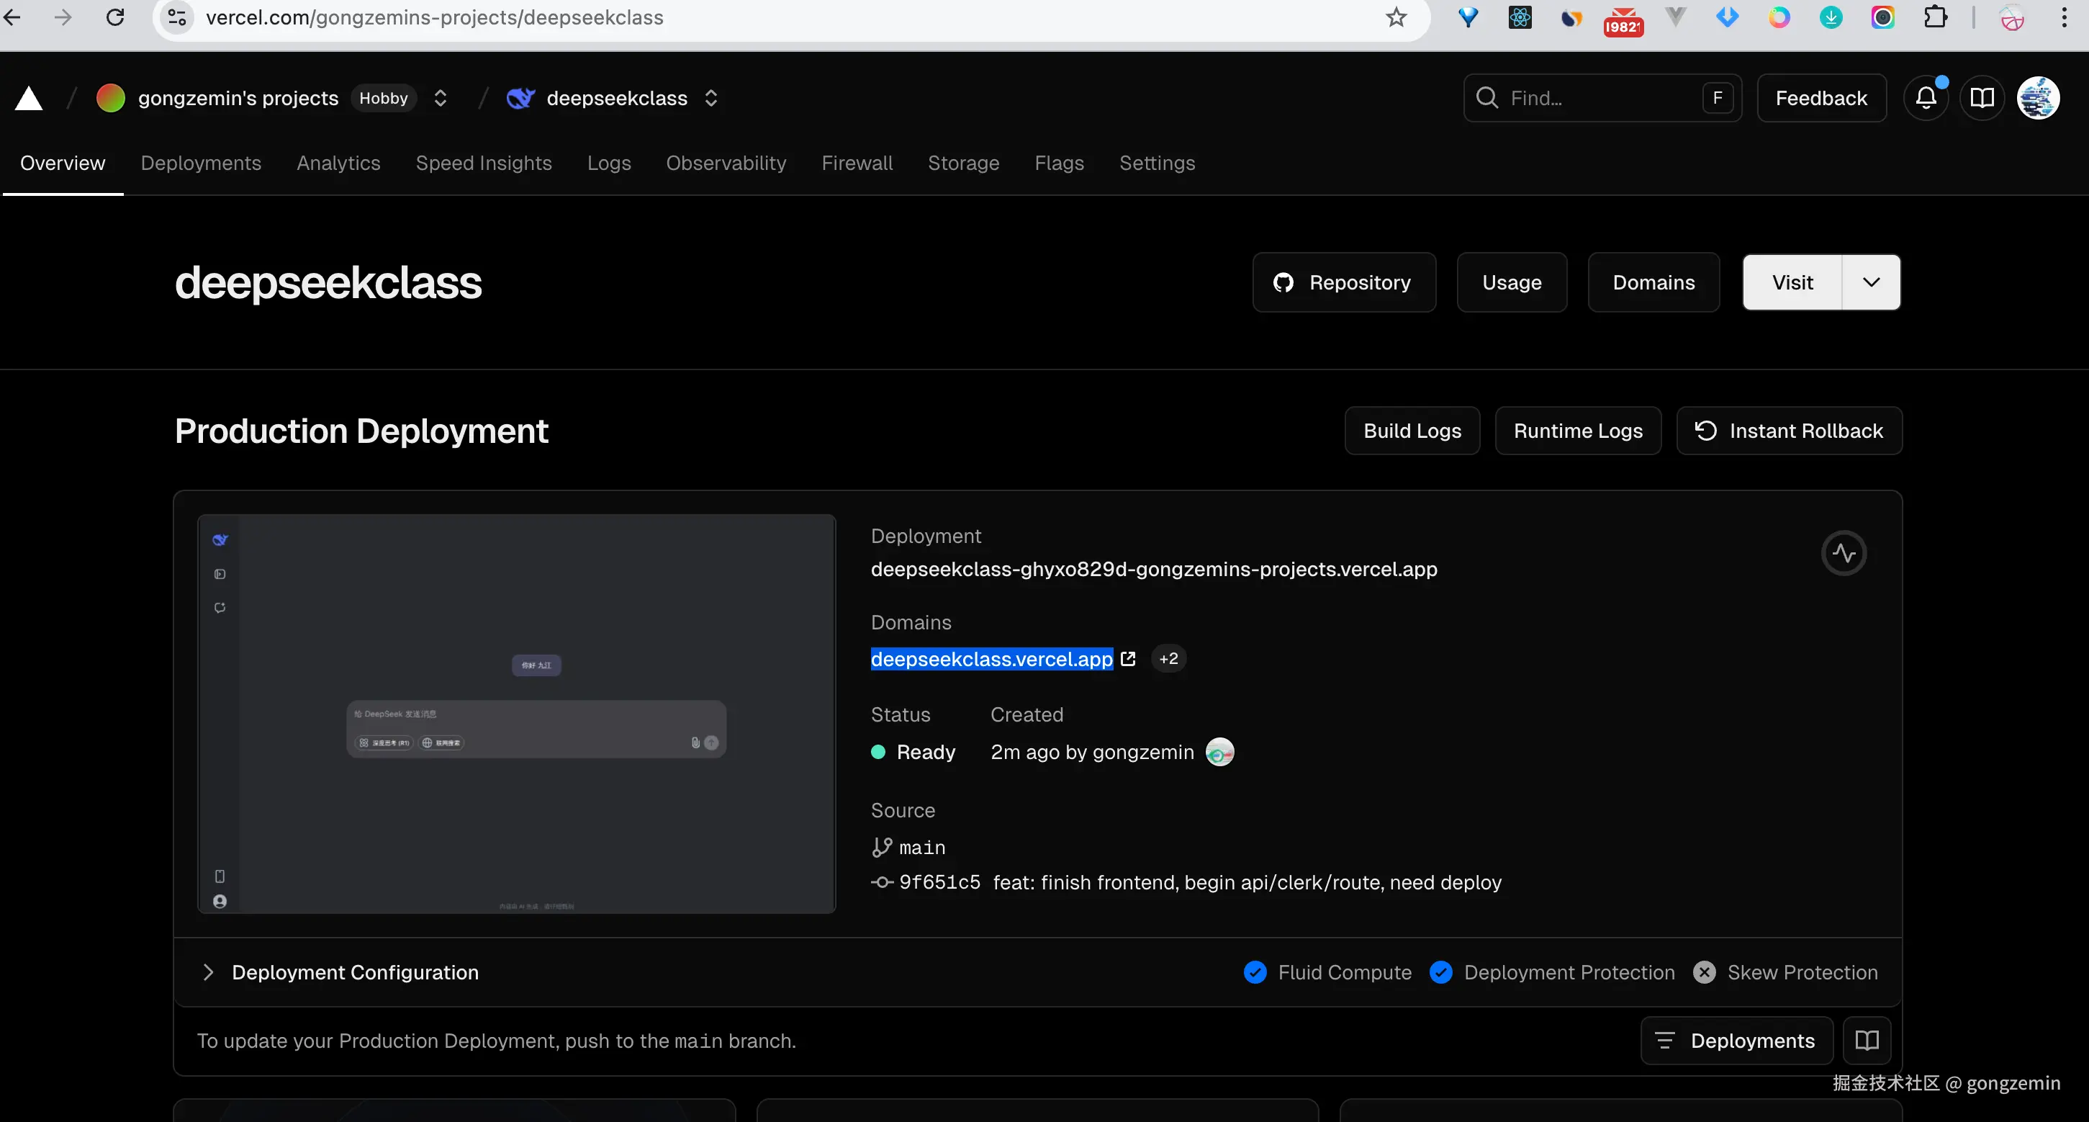
Task: Click Instant Rollback button
Action: pos(1789,431)
